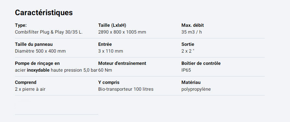Click the Pompe de rinçage en label
Screen dimensions: 290x122
[x=37, y=63]
